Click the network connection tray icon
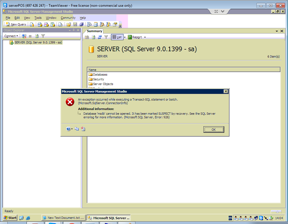This screenshot has width=288, height=224. click(256, 218)
